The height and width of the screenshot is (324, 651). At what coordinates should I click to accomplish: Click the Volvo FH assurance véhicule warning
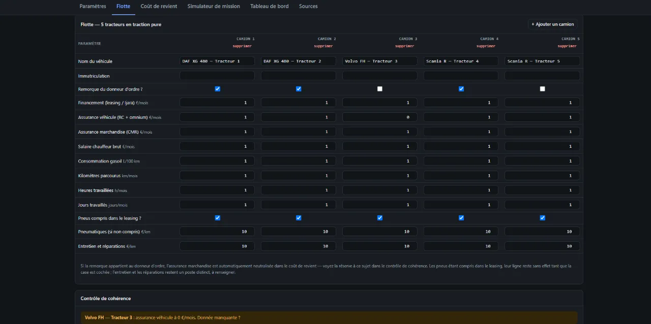pyautogui.click(x=329, y=317)
